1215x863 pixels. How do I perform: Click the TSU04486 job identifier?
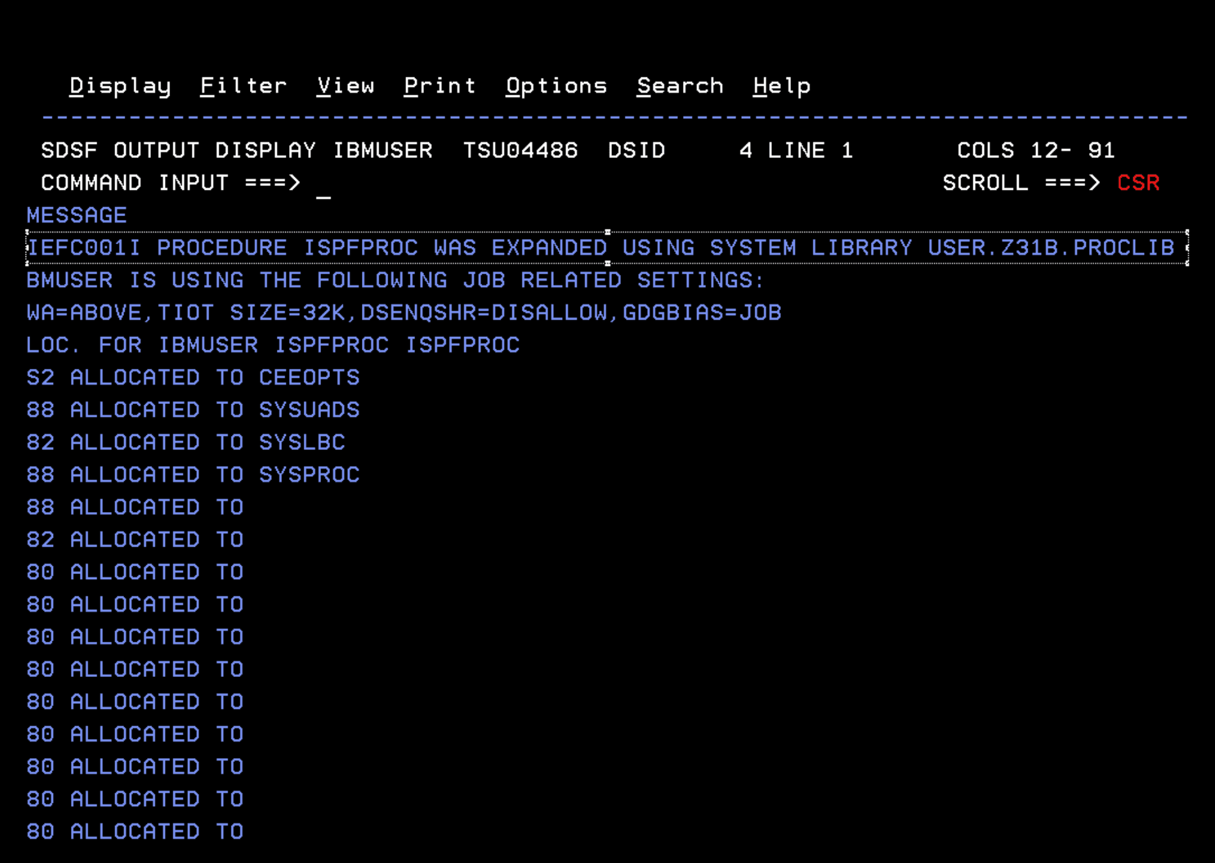(x=521, y=150)
